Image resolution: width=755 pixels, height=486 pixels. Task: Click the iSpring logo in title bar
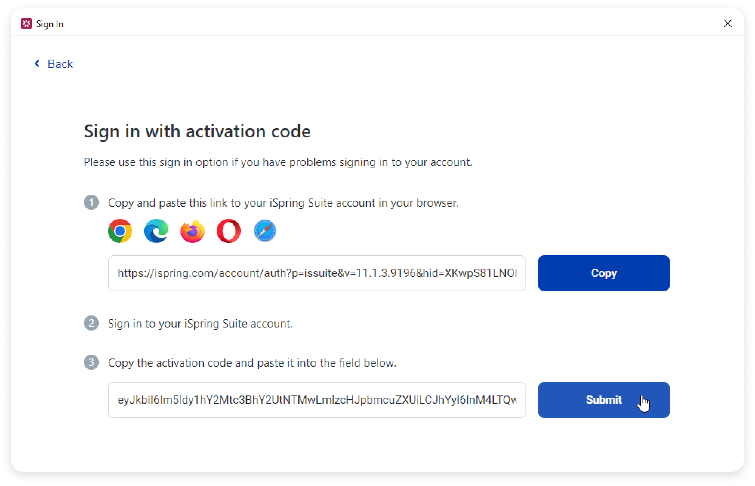point(26,24)
